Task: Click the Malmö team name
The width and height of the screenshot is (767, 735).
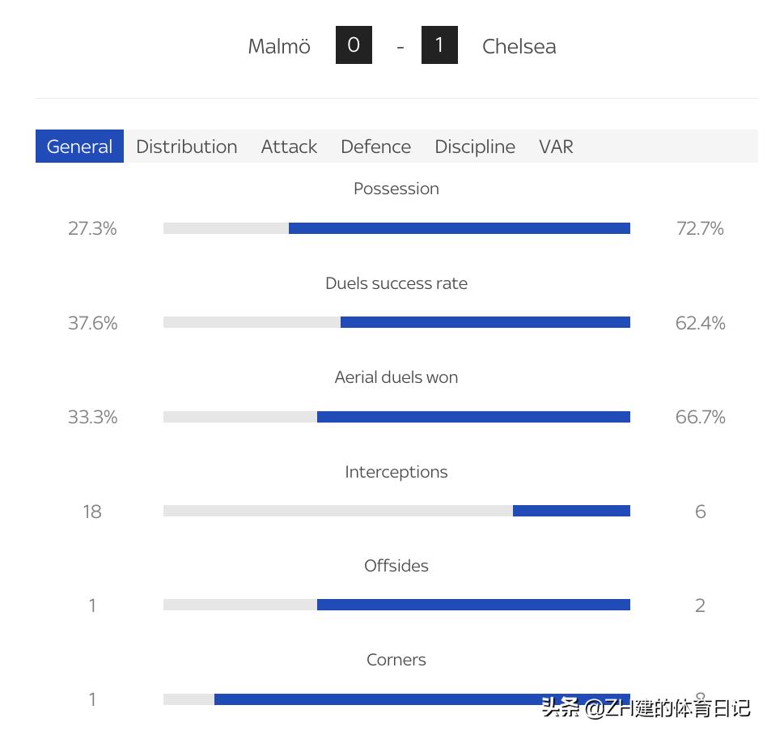Action: point(279,46)
